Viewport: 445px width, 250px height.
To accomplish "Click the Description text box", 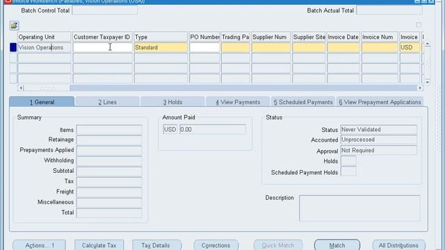I will coord(359,208).
